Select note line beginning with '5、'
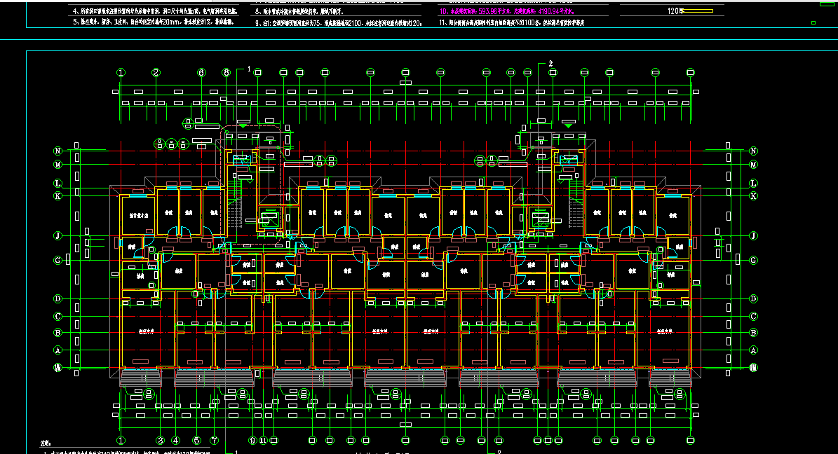 point(154,22)
